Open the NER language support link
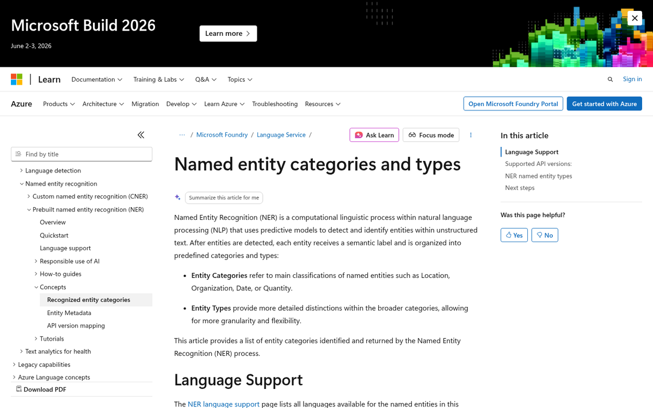Viewport: 653px width, 408px height. point(224,404)
